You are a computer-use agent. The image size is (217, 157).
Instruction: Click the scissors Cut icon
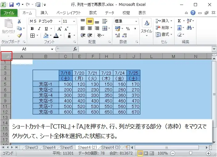click(19, 21)
